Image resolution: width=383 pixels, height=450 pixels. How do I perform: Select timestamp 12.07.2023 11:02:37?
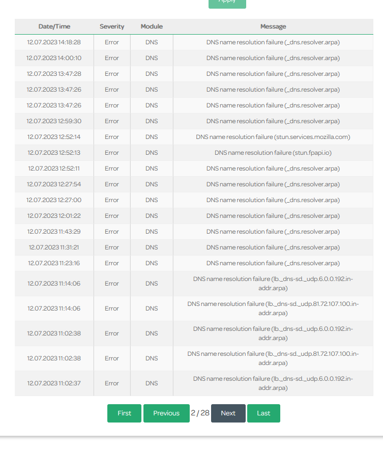pyautogui.click(x=54, y=383)
